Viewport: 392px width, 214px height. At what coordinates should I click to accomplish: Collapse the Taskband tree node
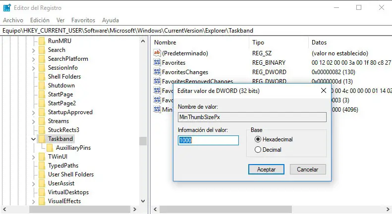pyautogui.click(x=34, y=139)
